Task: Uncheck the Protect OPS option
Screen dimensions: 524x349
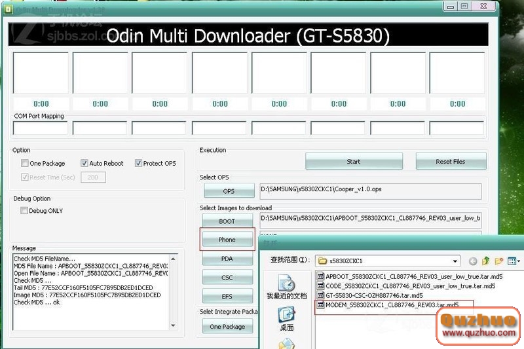Action: point(138,163)
